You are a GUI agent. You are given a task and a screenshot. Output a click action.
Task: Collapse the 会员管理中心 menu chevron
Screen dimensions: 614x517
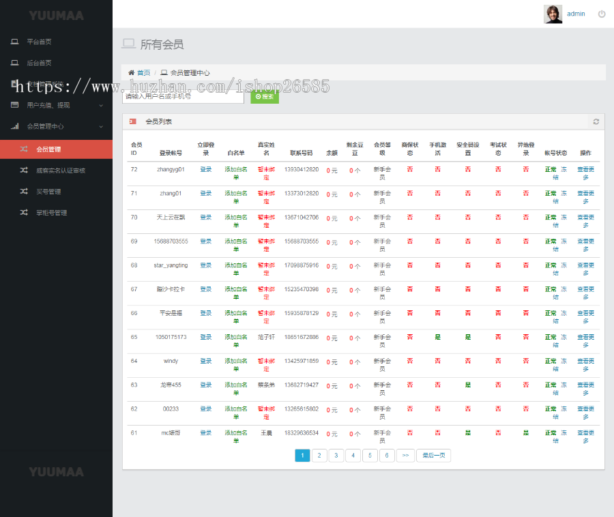point(101,126)
